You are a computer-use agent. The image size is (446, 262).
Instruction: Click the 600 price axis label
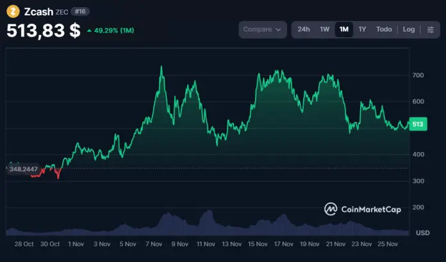pos(418,101)
